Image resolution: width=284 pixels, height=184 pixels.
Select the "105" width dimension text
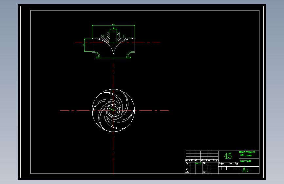coord(113,25)
